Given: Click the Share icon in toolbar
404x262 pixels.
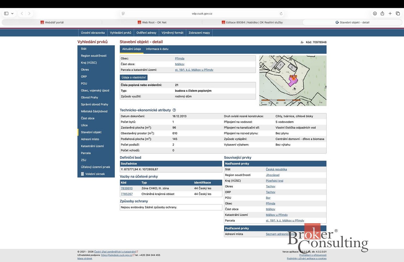Looking at the screenshot, I should tap(382, 13).
